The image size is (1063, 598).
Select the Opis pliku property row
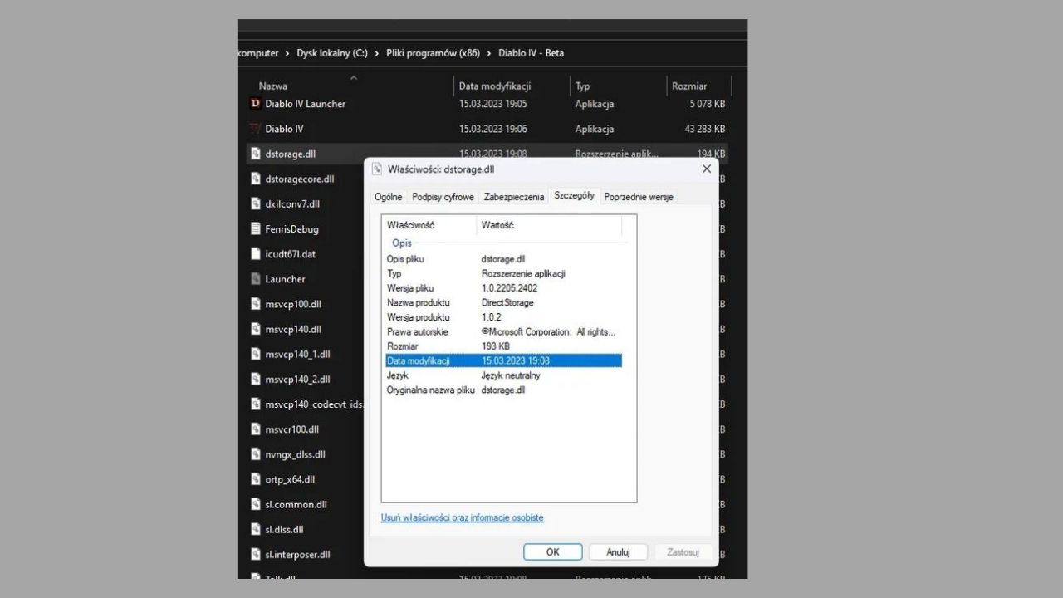503,259
